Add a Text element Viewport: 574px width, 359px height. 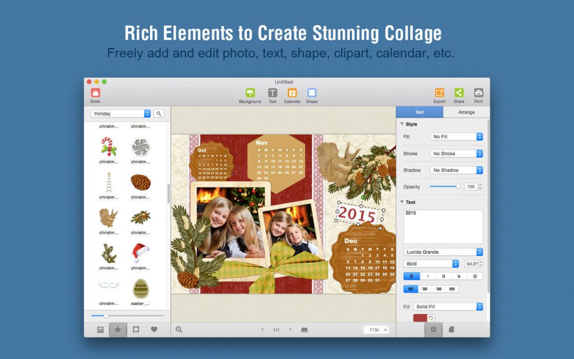(272, 93)
